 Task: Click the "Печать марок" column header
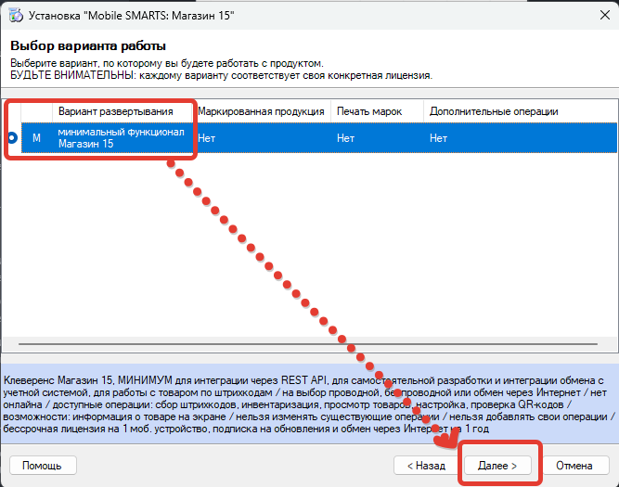pos(369,111)
